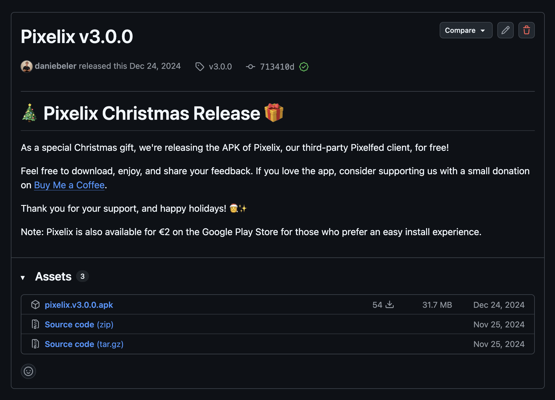Click the trash delete release icon

(526, 30)
